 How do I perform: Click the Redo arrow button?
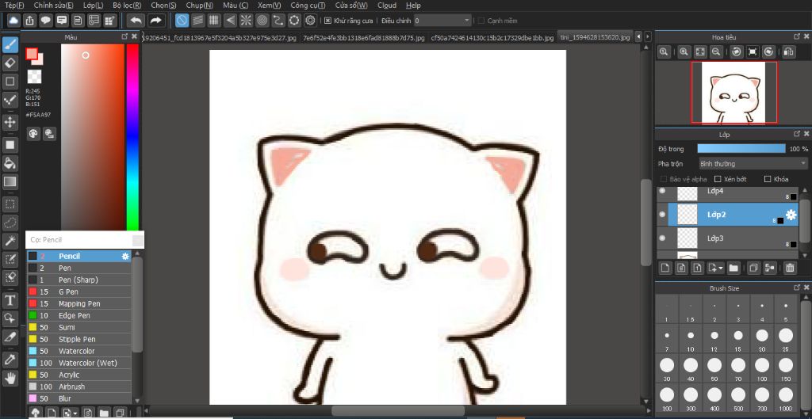point(155,21)
